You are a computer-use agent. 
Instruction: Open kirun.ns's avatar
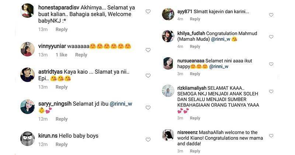(28, 138)
